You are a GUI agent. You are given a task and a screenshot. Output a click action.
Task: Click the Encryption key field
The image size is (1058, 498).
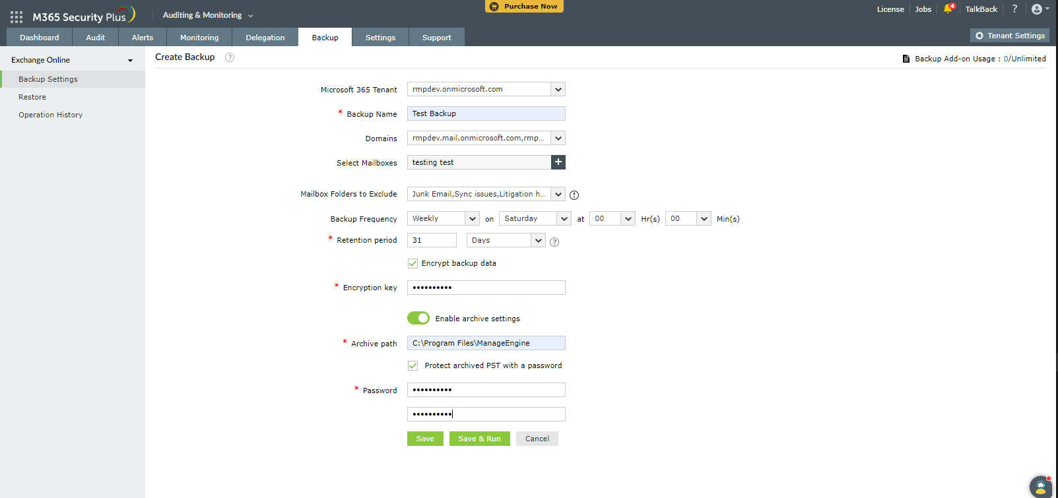pos(486,288)
